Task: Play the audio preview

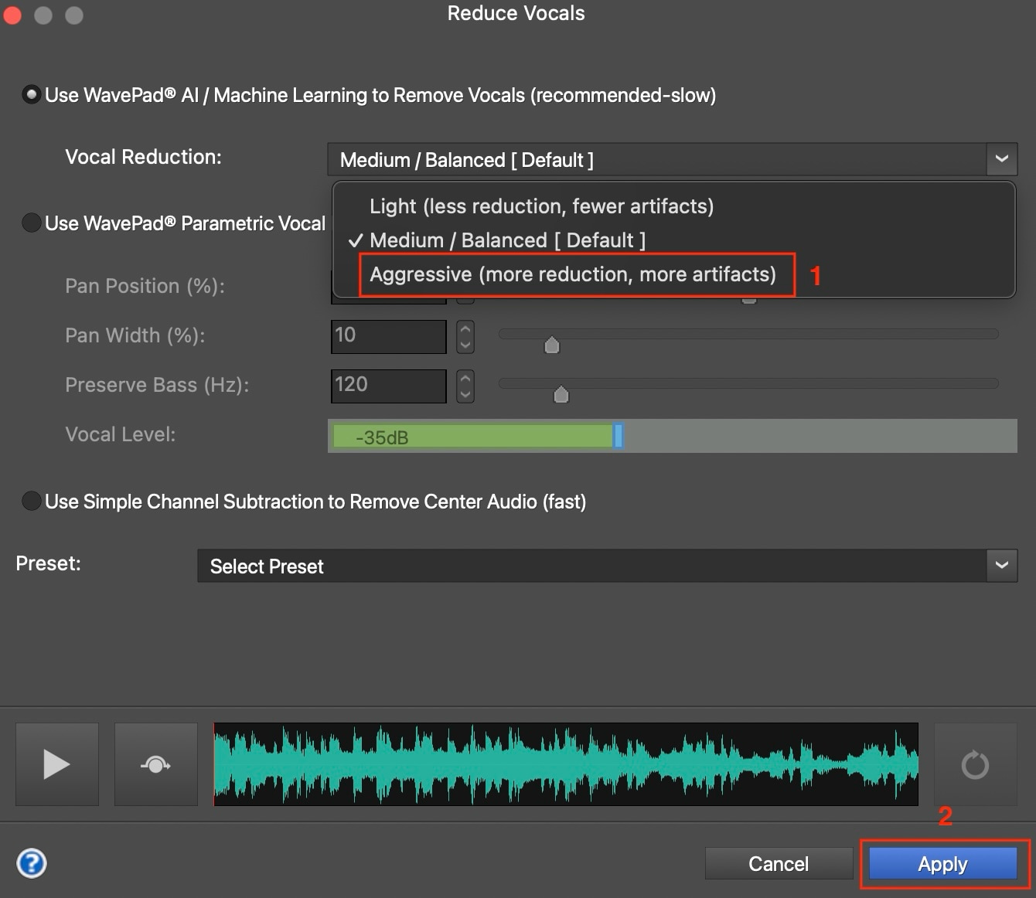Action: coord(57,764)
